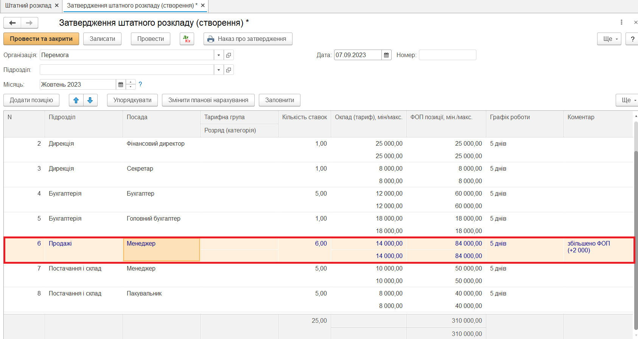Expand the Підрозділ dropdown list

click(x=219, y=70)
